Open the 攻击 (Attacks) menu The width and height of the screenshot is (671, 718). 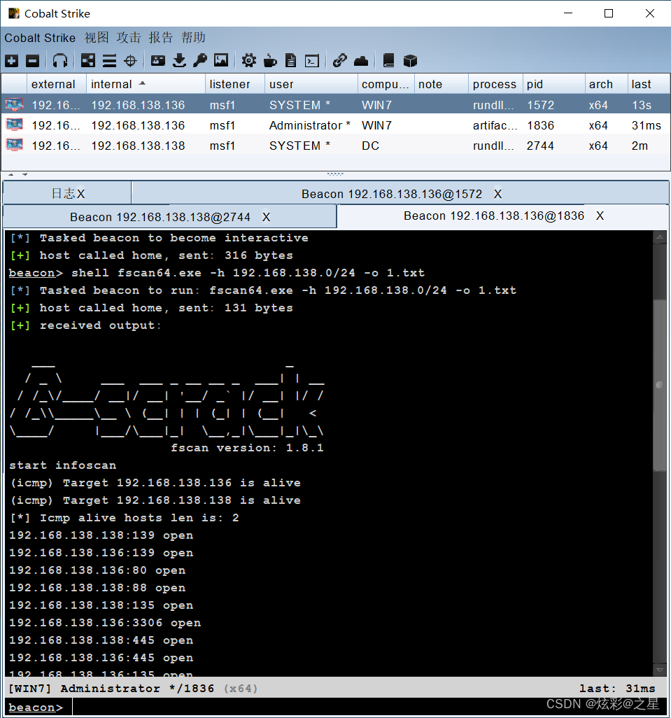click(129, 38)
